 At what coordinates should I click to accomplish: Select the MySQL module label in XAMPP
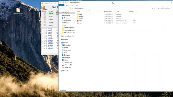click(51, 16)
